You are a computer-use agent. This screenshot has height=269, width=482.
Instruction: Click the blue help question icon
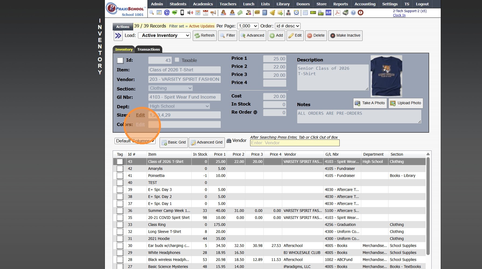[353, 12]
